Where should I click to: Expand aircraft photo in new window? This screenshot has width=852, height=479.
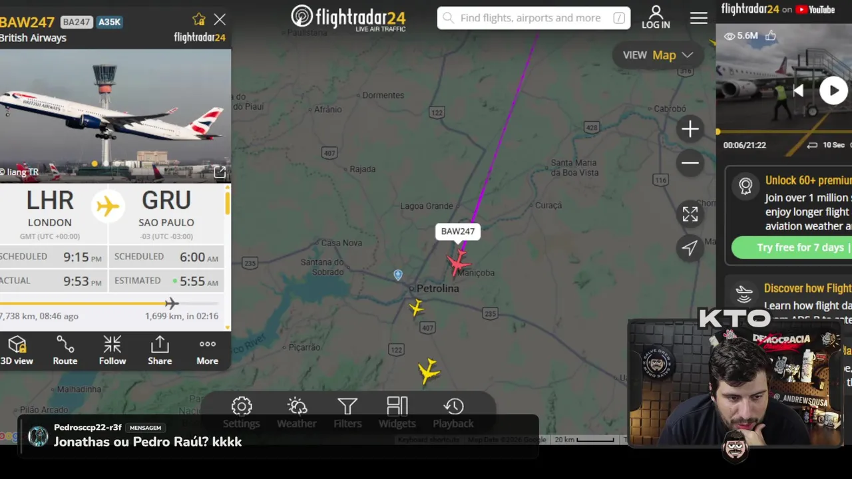[220, 172]
